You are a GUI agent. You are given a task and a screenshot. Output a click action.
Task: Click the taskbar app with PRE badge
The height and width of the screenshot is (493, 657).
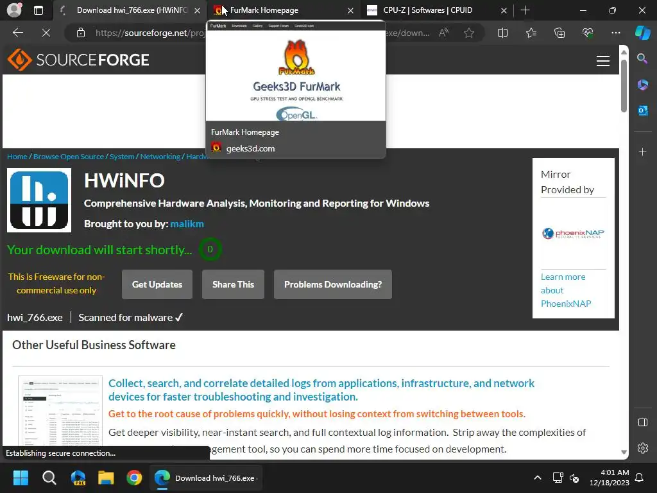pos(78,478)
